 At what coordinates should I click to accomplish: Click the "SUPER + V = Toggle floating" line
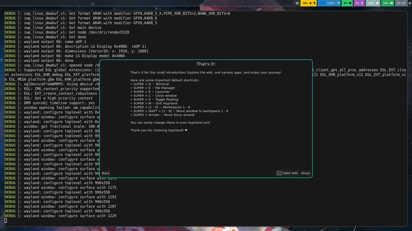(154, 100)
